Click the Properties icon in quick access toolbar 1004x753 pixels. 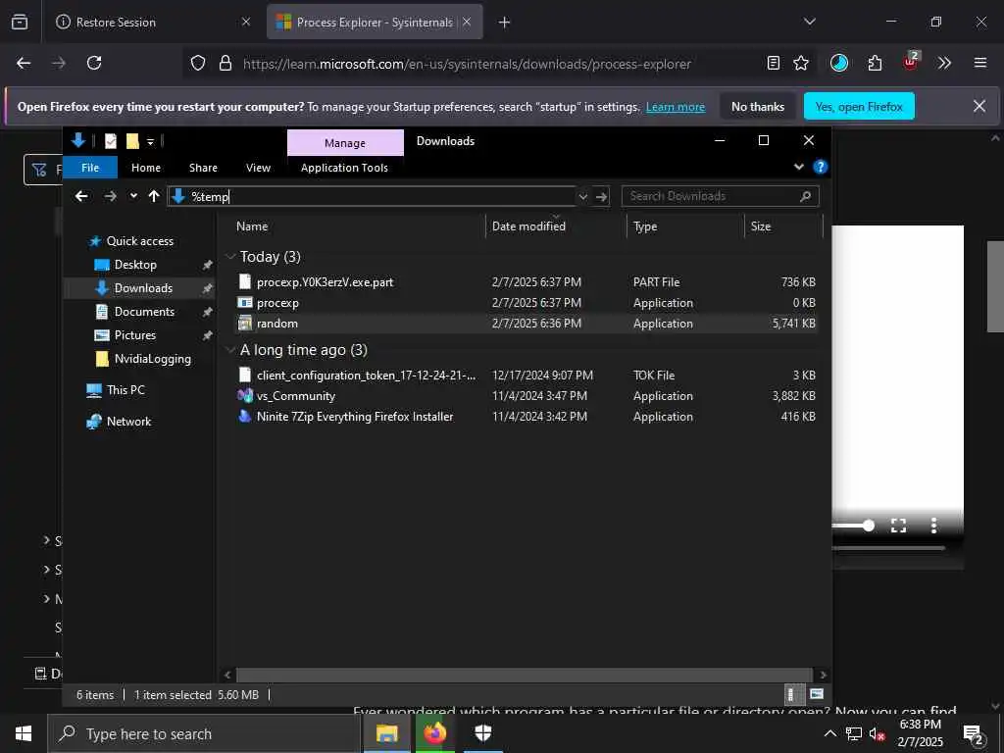pos(111,141)
